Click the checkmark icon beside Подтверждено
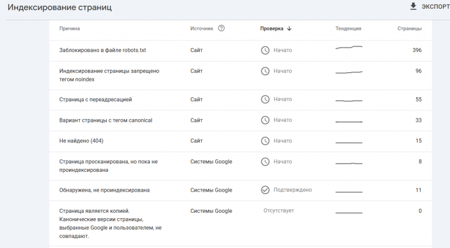 (265, 190)
